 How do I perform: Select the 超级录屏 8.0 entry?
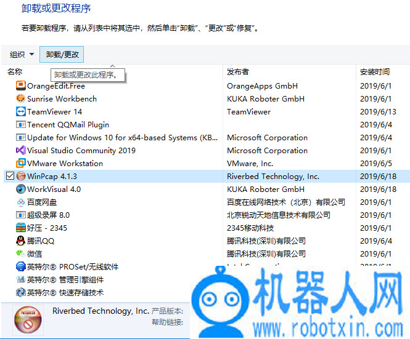pyautogui.click(x=48, y=215)
